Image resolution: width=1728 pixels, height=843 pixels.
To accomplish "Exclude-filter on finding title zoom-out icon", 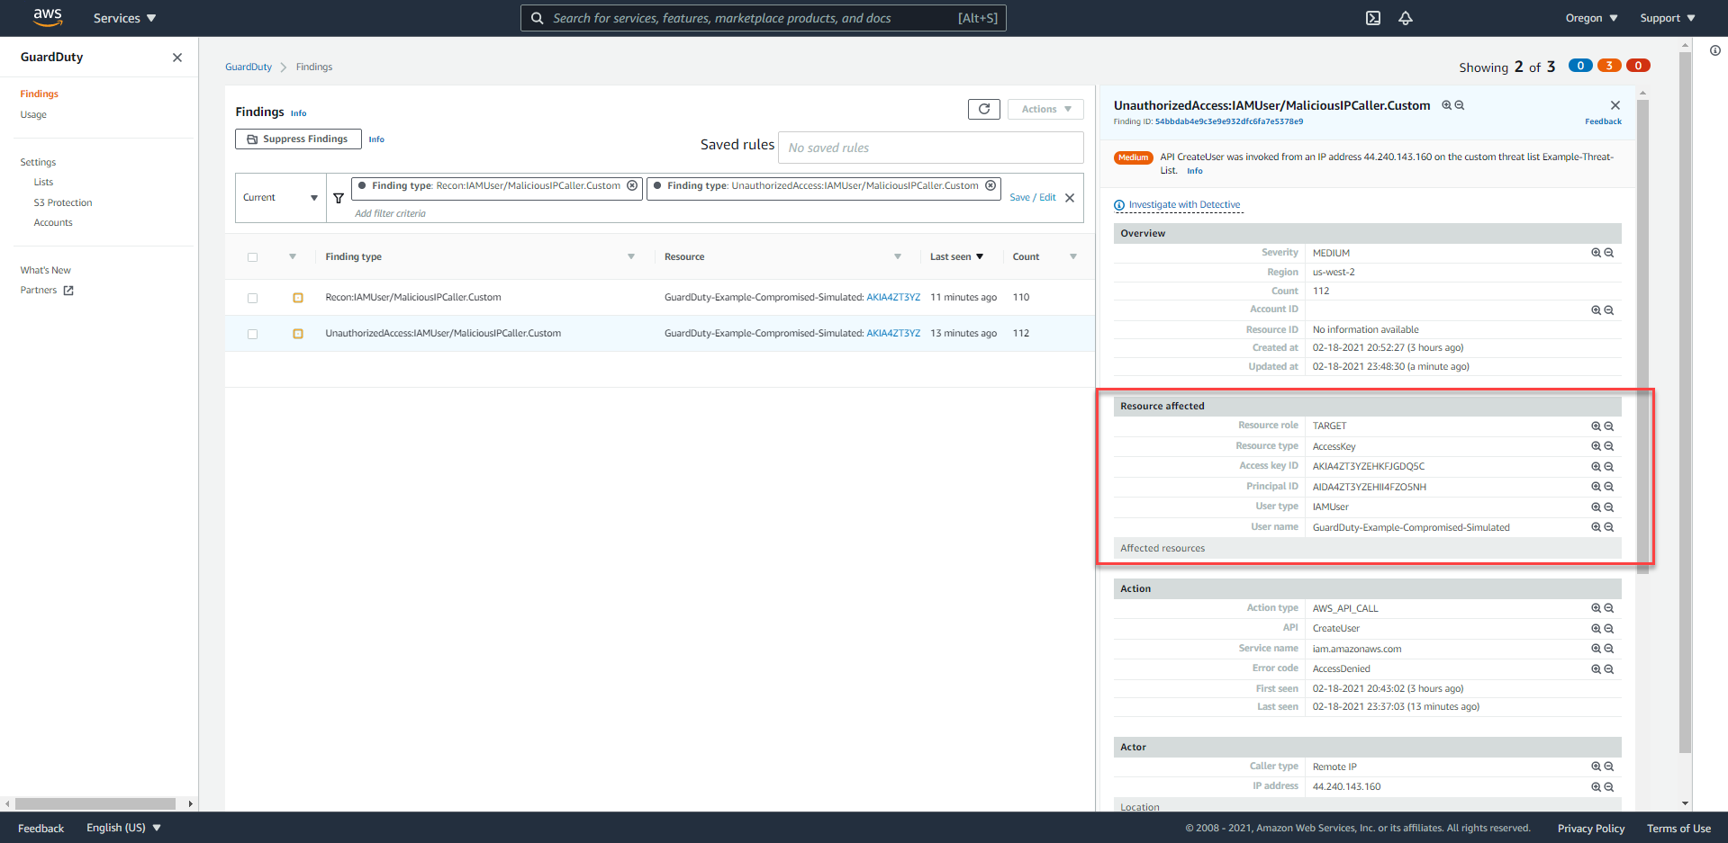I will pos(1460,105).
